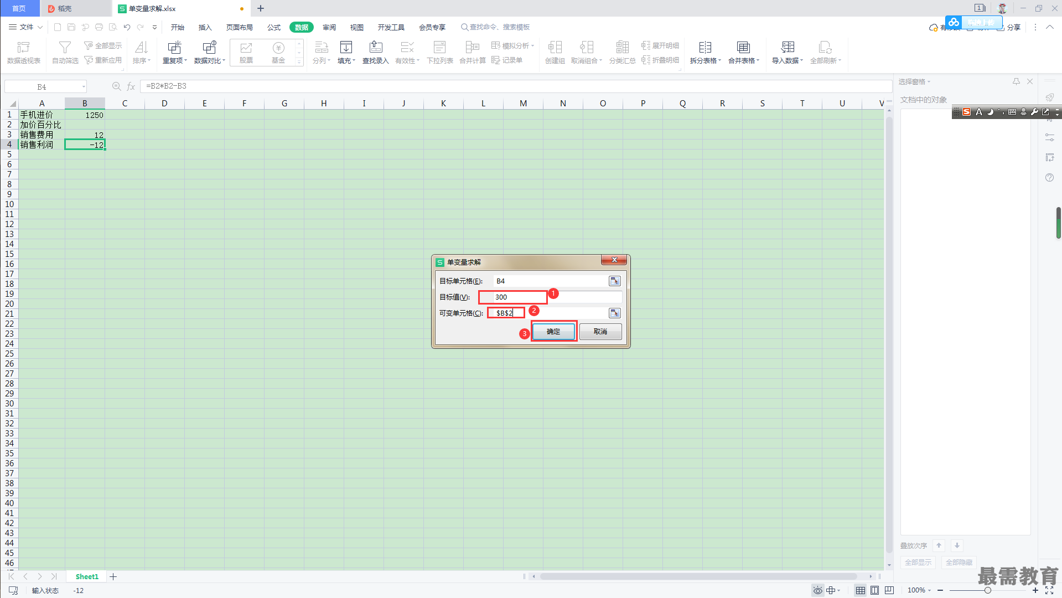Cancel goal seek with 取消 button
The width and height of the screenshot is (1062, 598).
[x=600, y=331]
